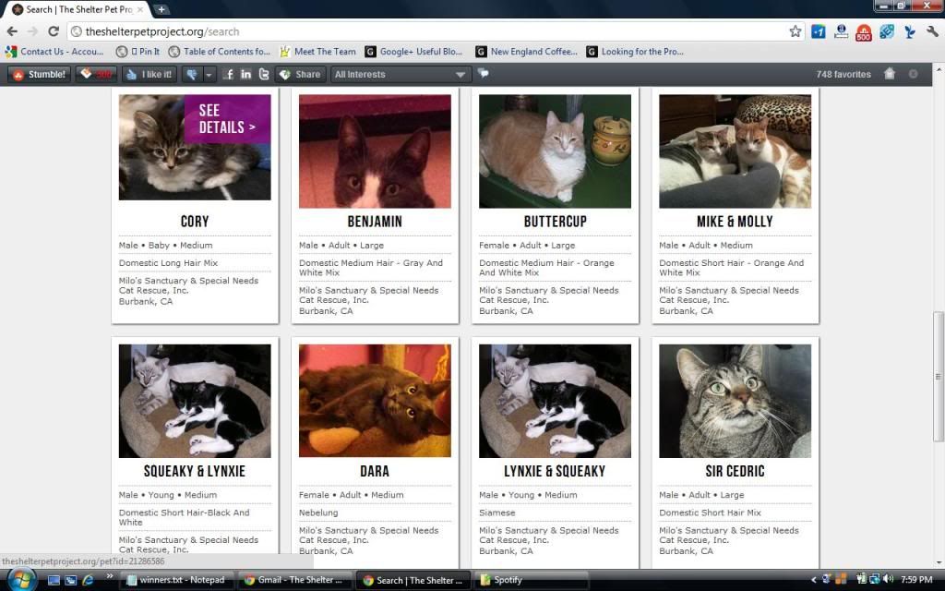Viewport: 945px width, 591px height.
Task: Click the Stumble! button
Action: point(39,74)
